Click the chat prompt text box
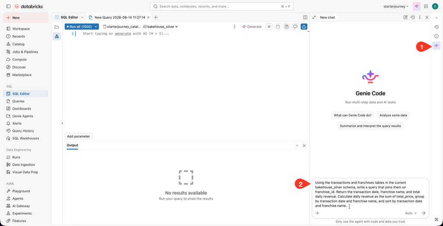The width and height of the screenshot is (443, 226). [x=370, y=194]
